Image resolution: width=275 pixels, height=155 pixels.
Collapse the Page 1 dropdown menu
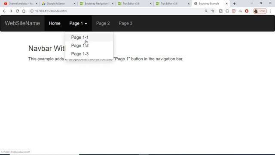point(78,23)
